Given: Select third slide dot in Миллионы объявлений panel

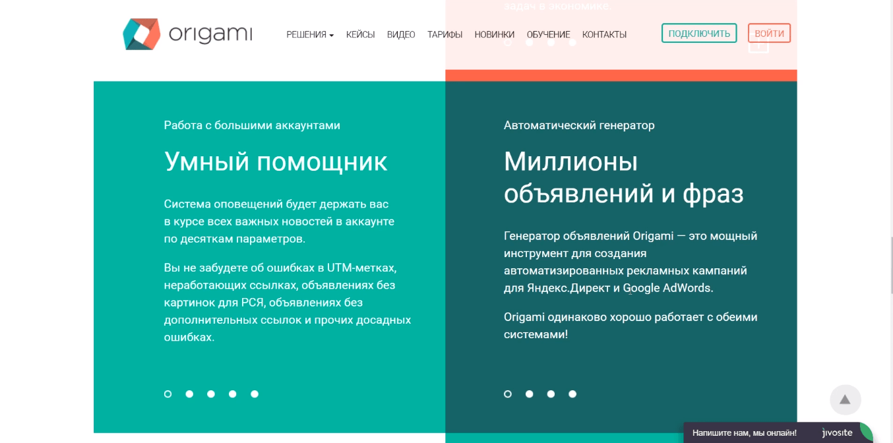Looking at the screenshot, I should [x=551, y=394].
